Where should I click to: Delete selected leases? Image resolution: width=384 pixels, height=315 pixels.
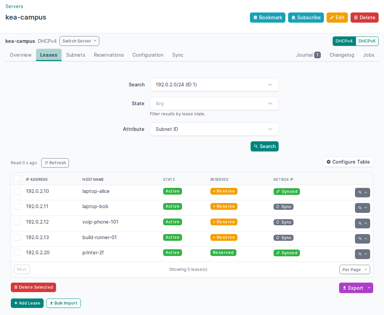click(x=33, y=287)
